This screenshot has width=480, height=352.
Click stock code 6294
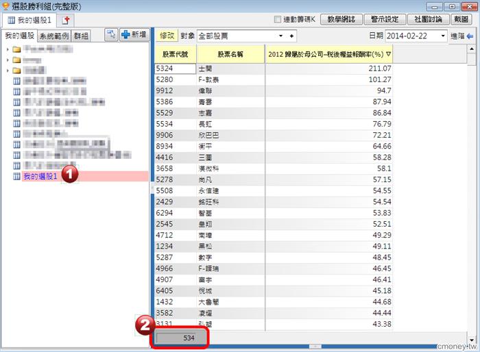click(x=165, y=213)
